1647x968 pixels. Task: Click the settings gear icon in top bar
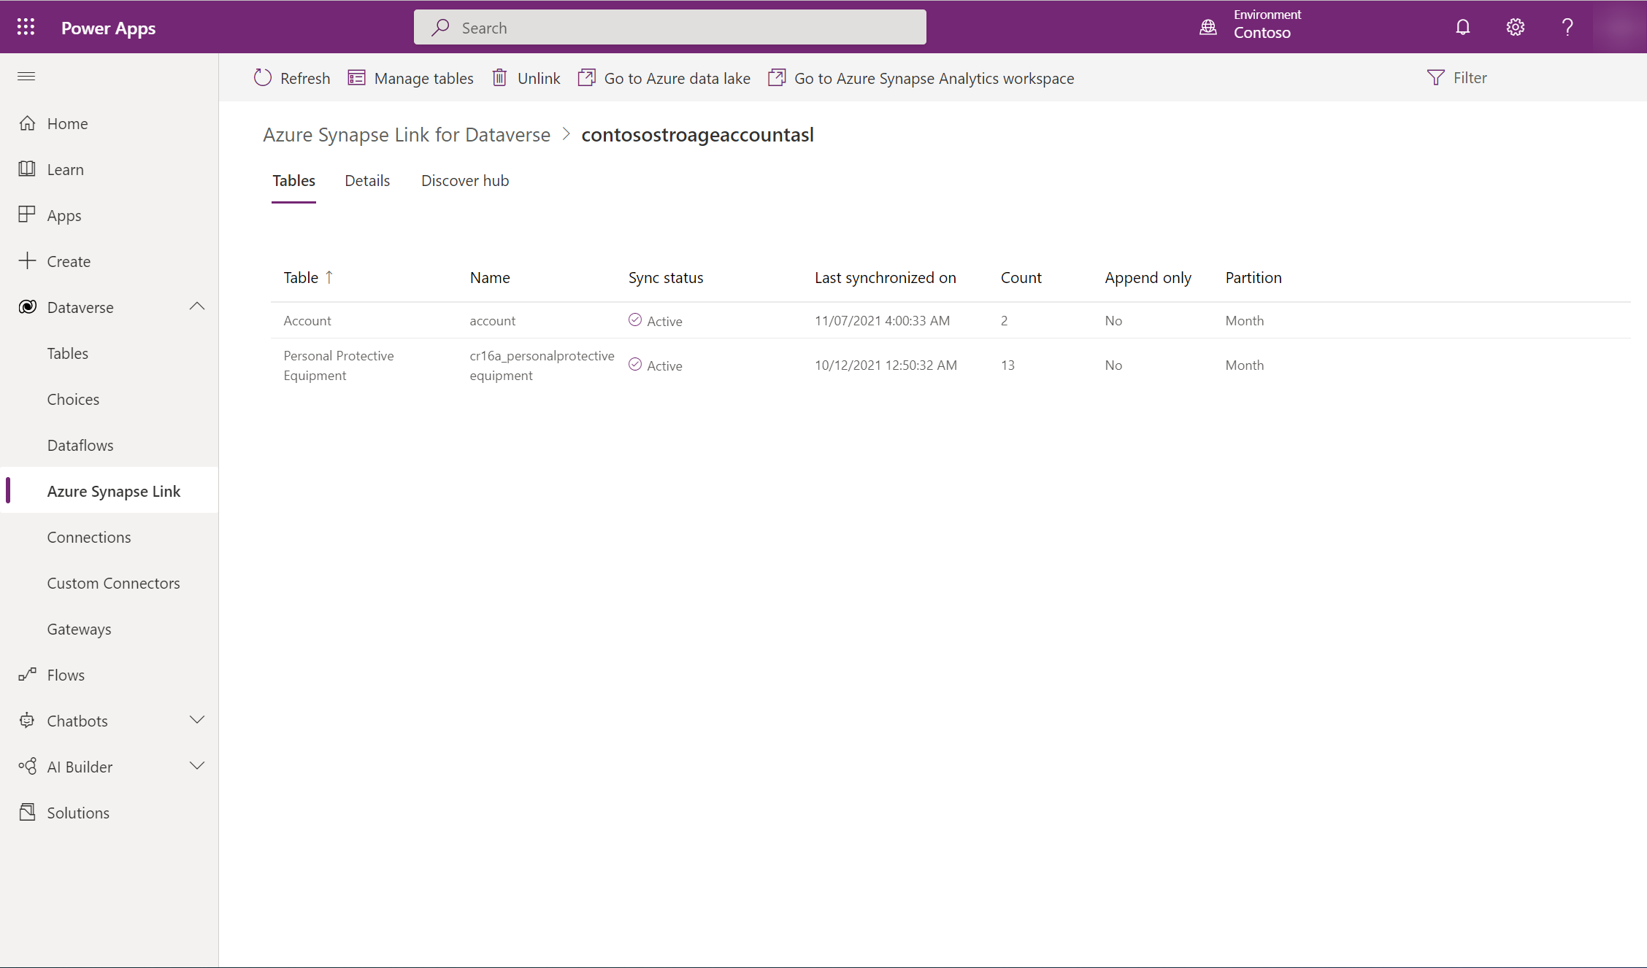click(1516, 26)
